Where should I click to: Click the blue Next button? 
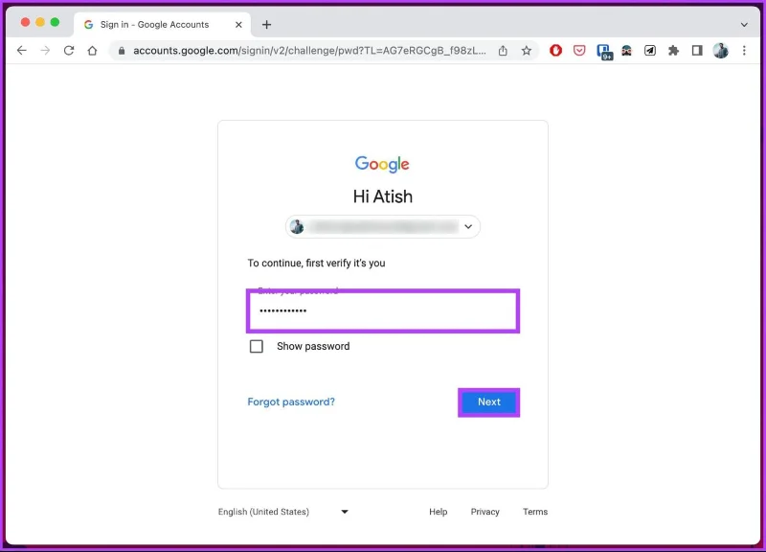coord(488,402)
